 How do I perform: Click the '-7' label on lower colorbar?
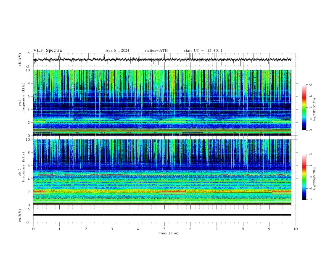coord(310,199)
